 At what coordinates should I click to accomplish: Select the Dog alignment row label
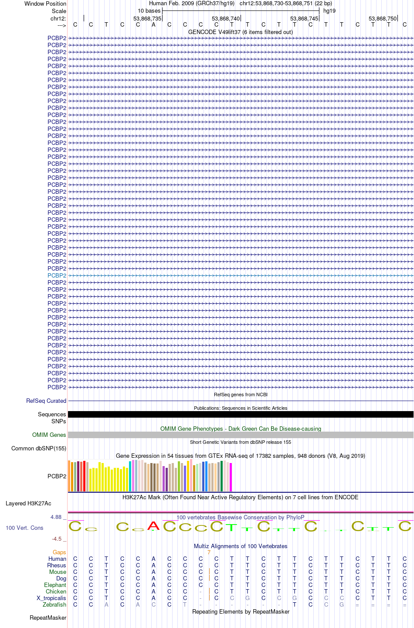[61, 578]
